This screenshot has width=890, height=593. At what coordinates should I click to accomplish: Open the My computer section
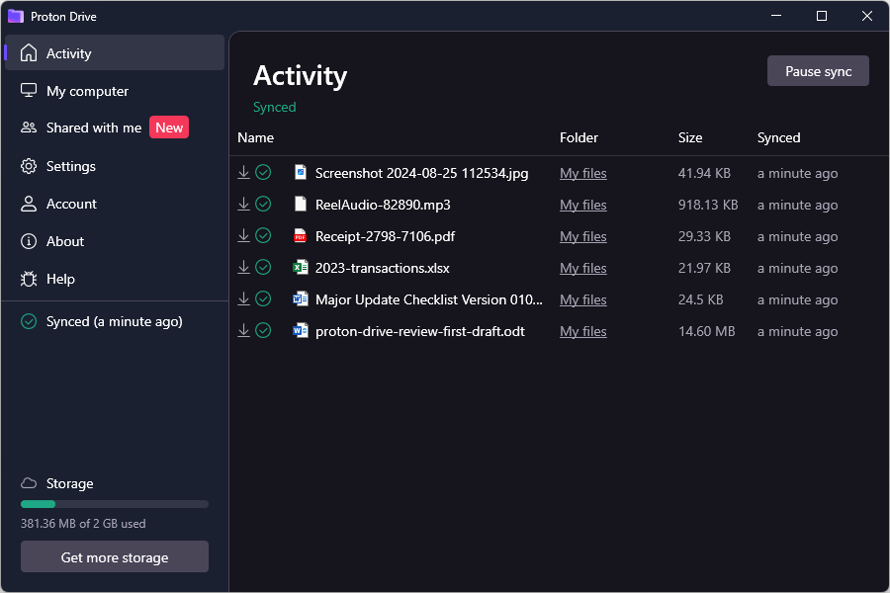click(115, 91)
